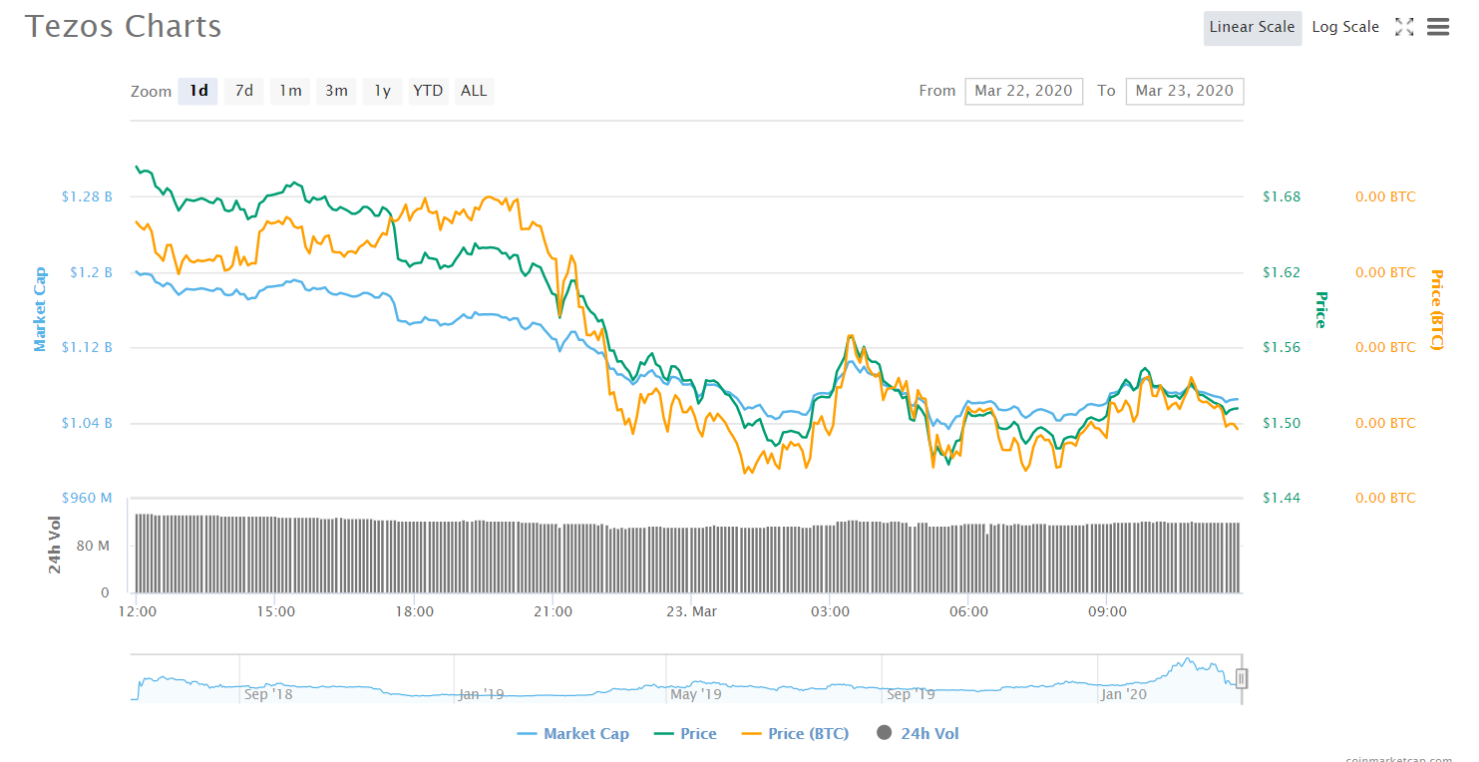The height and width of the screenshot is (762, 1479).
Task: Toggle Price series in legend
Action: coord(685,734)
